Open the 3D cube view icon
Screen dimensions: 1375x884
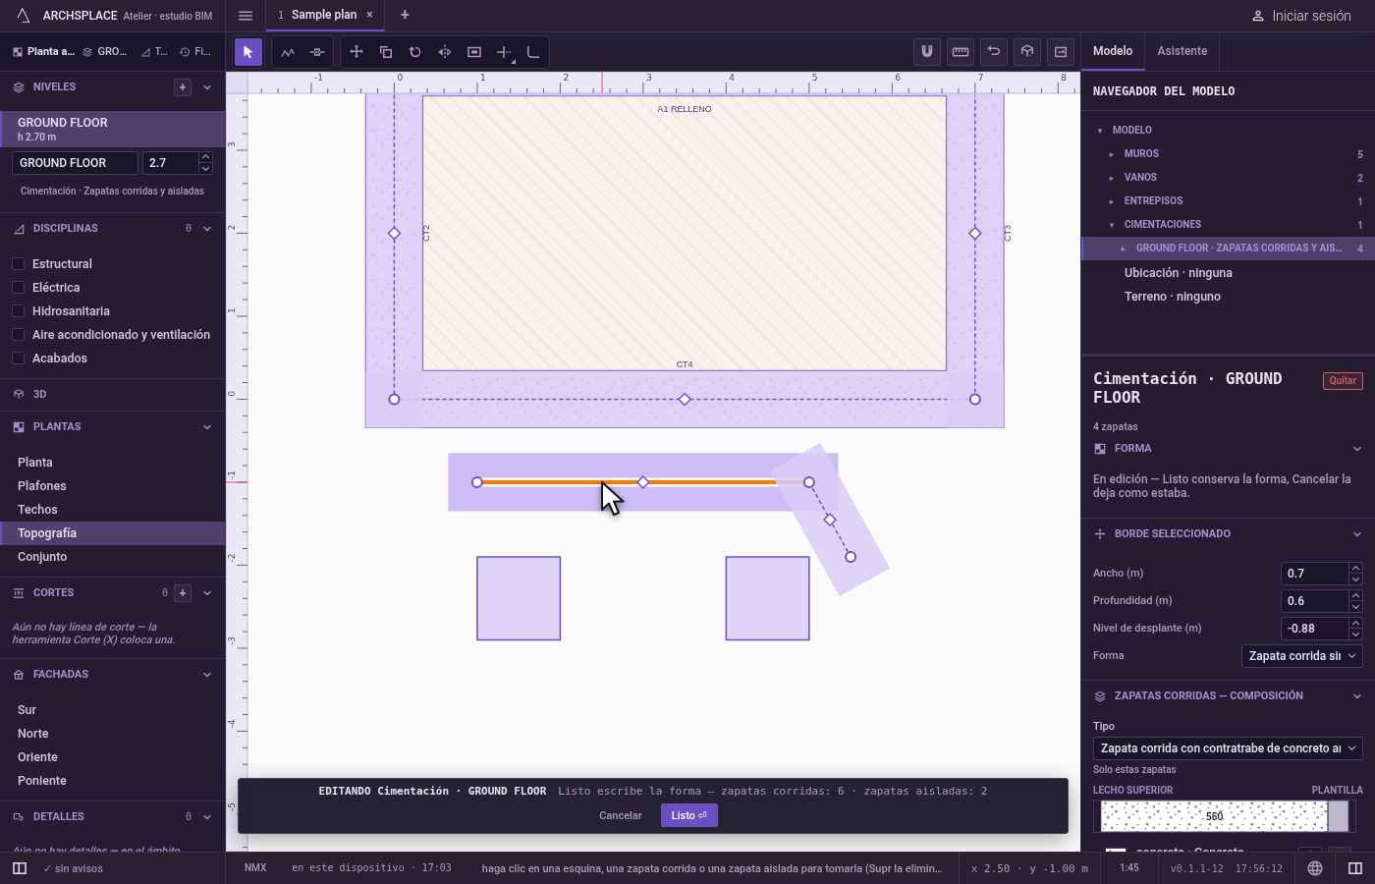pos(1027,51)
